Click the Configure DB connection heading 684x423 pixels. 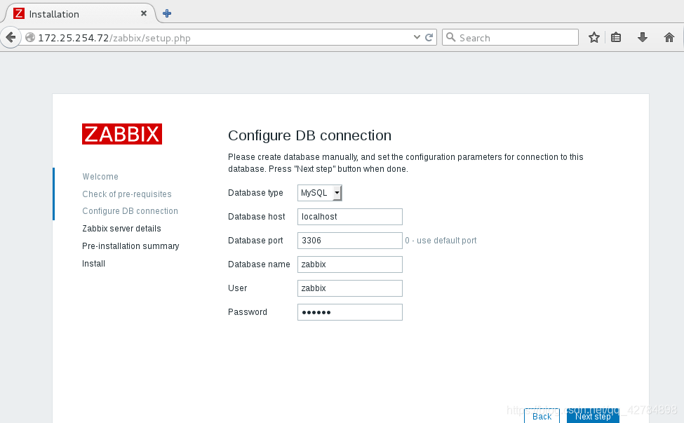pos(309,135)
